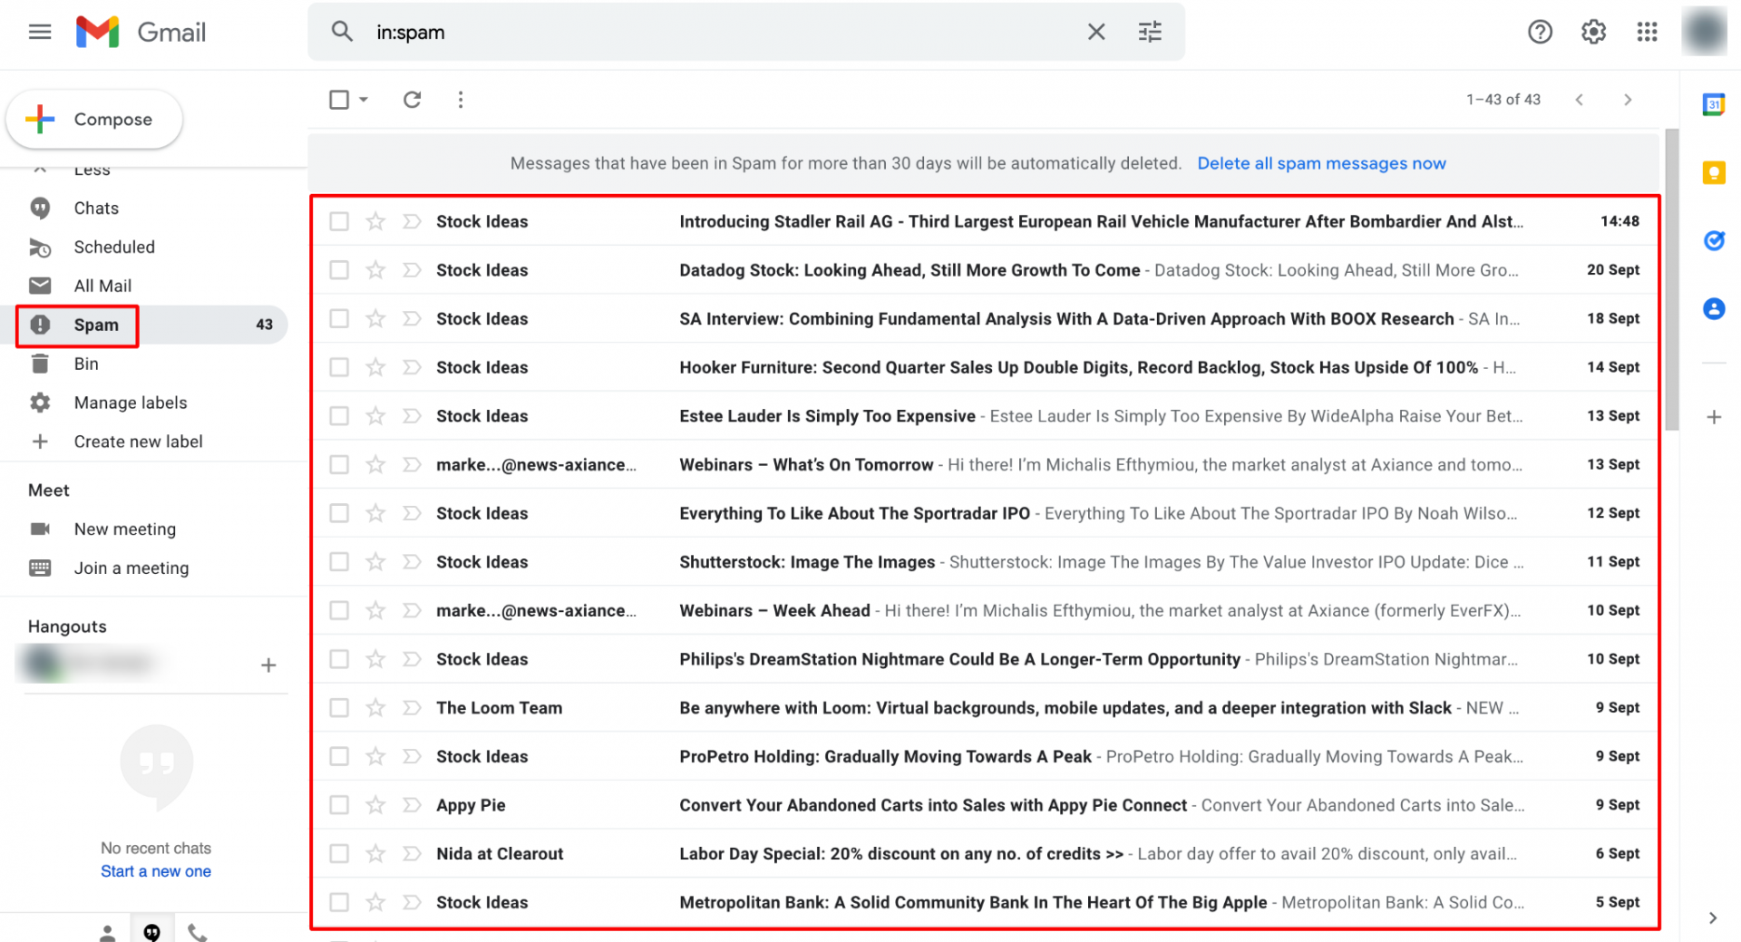
Task: Check the Sportradar IPO email
Action: point(339,513)
